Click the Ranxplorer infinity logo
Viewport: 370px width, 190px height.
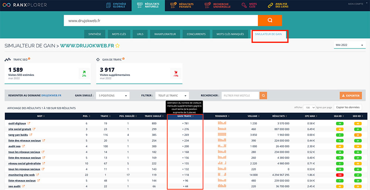7,5
